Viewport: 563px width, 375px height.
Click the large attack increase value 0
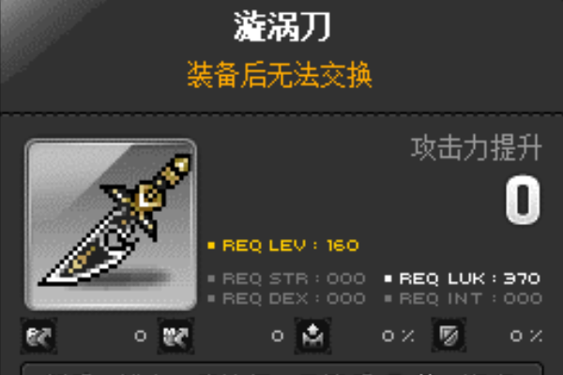(523, 200)
